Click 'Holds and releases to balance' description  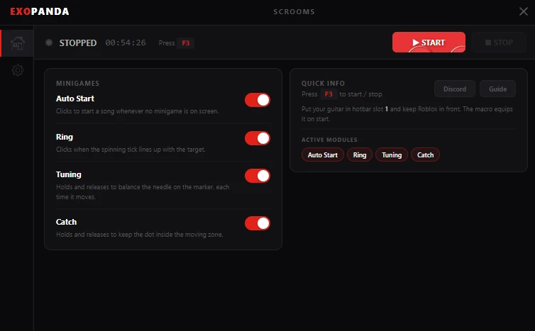(143, 192)
